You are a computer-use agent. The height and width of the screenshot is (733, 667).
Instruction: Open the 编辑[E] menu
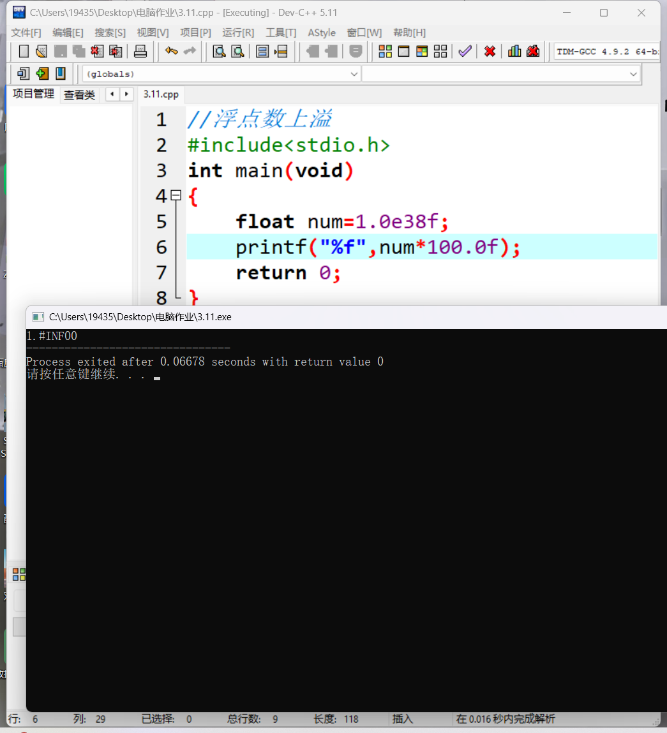coord(68,33)
